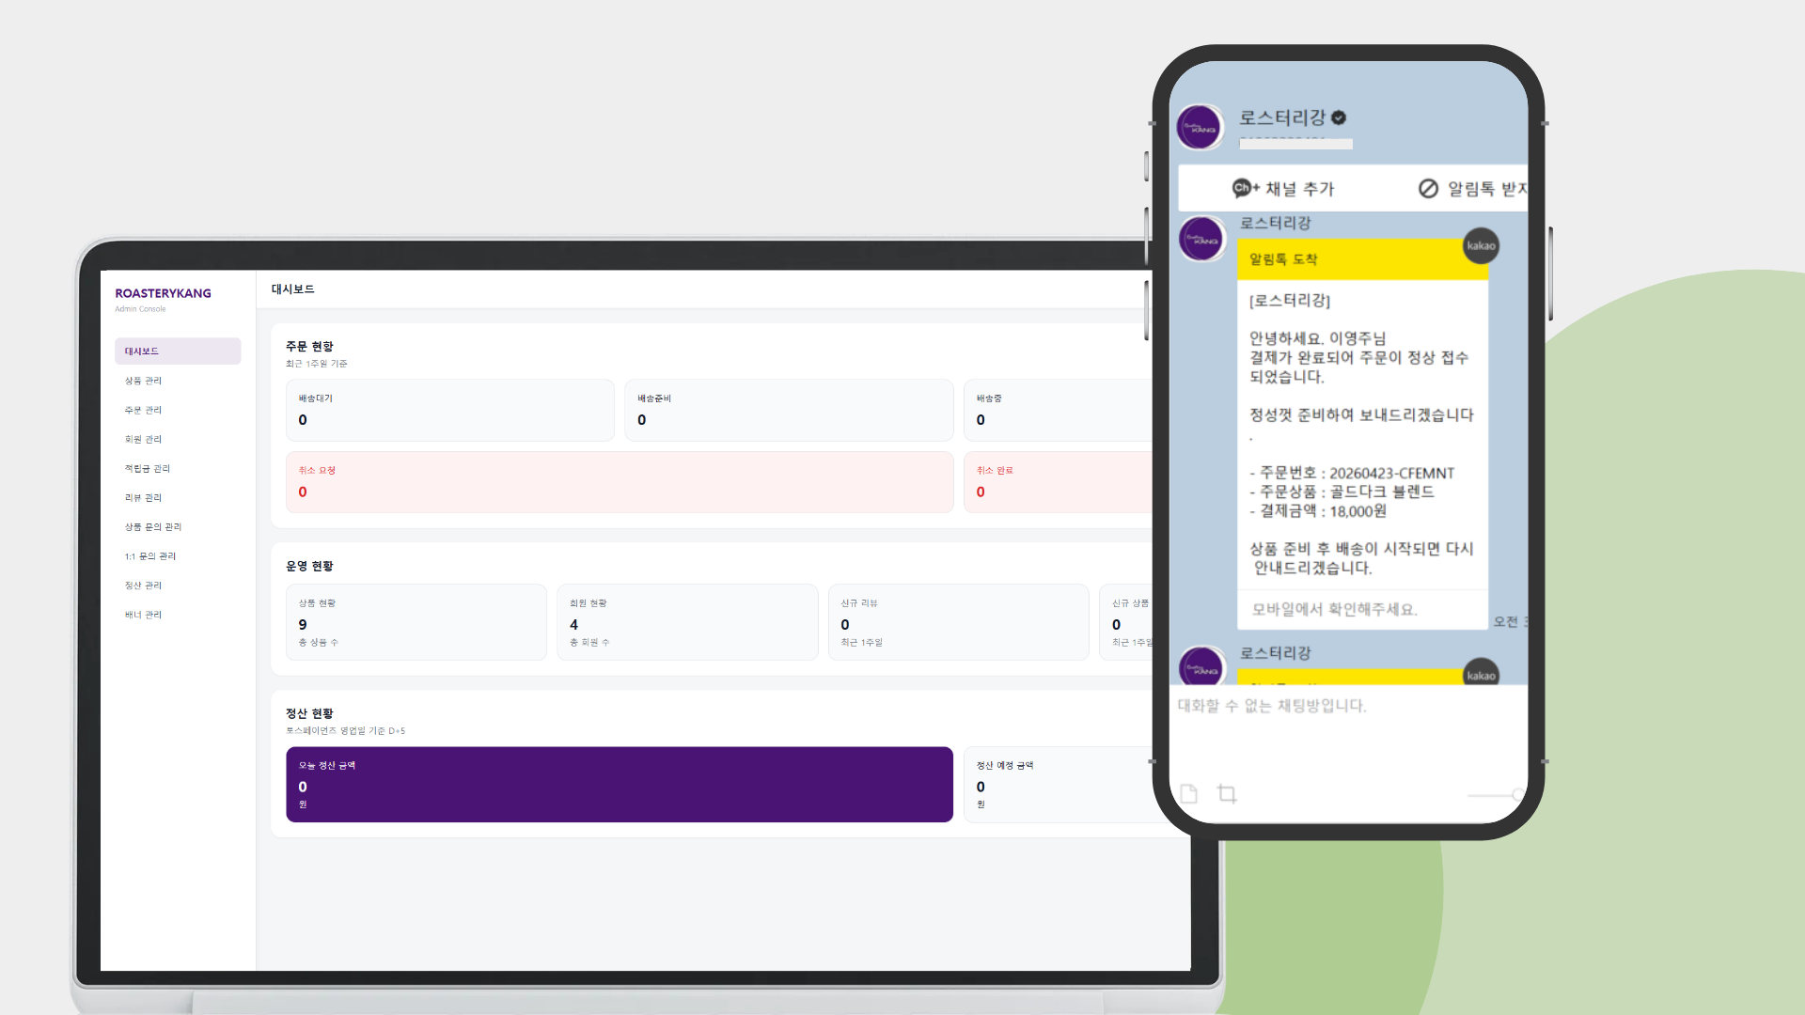Click the Admin Console subtitle

pyautogui.click(x=140, y=309)
